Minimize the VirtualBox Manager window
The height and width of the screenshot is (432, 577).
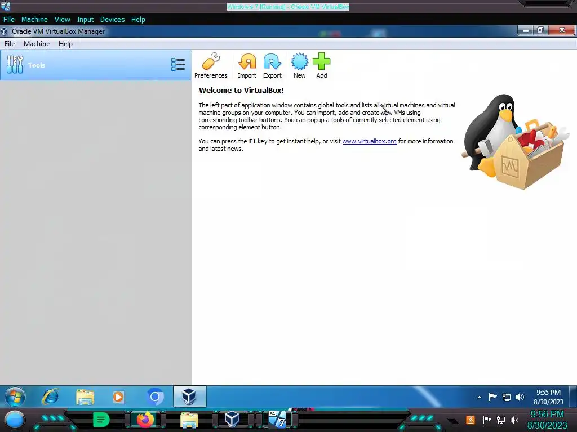pyautogui.click(x=525, y=30)
